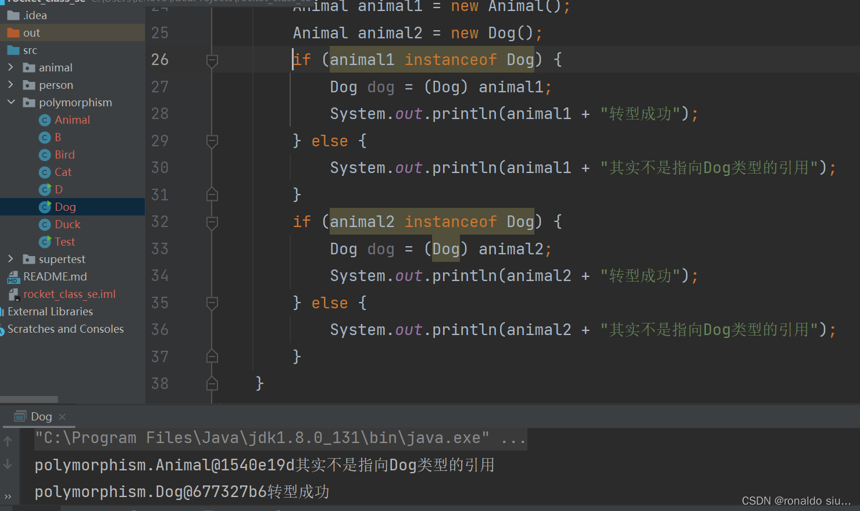This screenshot has width=860, height=511.
Task: Click the runnable Test class icon
Action: (45, 242)
